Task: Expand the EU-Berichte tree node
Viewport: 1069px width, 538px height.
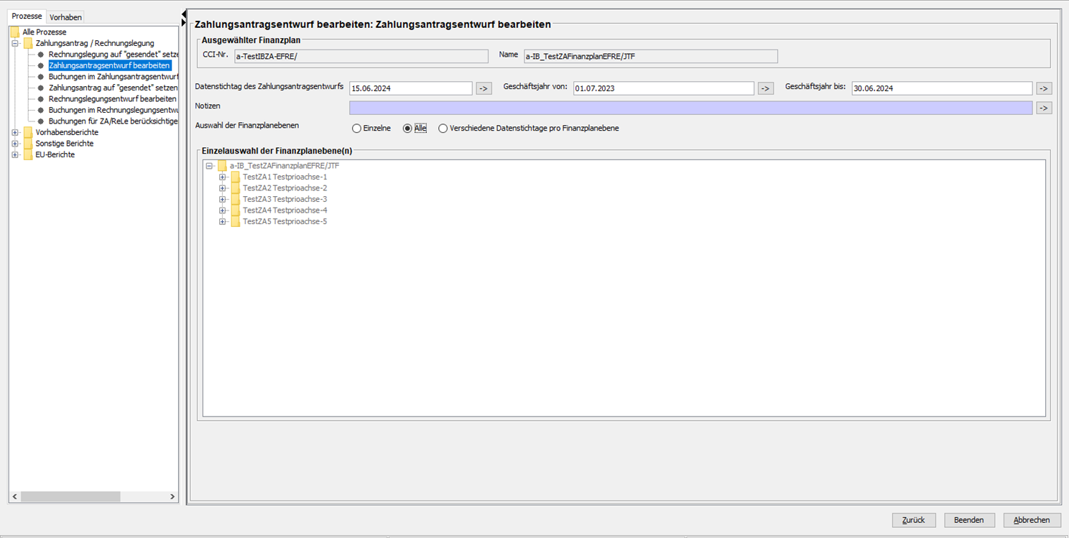Action: coord(15,154)
